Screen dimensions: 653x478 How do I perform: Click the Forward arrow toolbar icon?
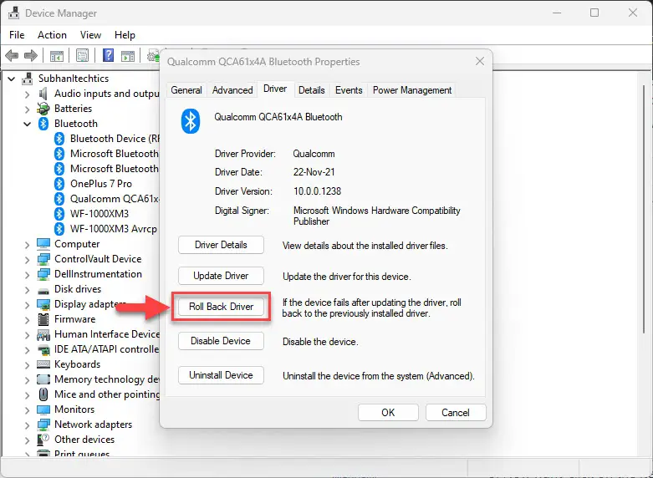click(31, 55)
